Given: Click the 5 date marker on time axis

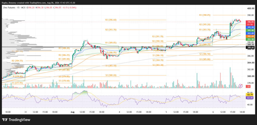Looking at the screenshot, I should 166,112.
